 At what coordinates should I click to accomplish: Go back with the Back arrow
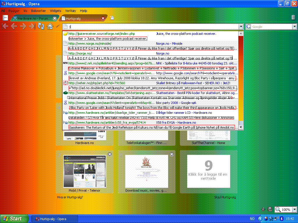point(14,26)
